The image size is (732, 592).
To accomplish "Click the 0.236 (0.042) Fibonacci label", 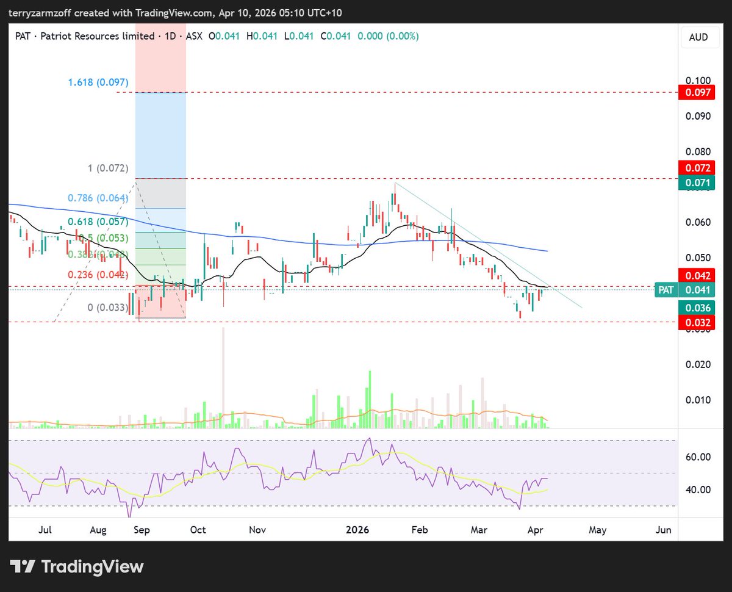I will (98, 275).
